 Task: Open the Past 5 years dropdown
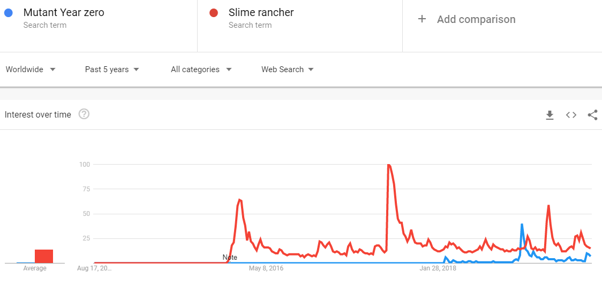pos(112,69)
